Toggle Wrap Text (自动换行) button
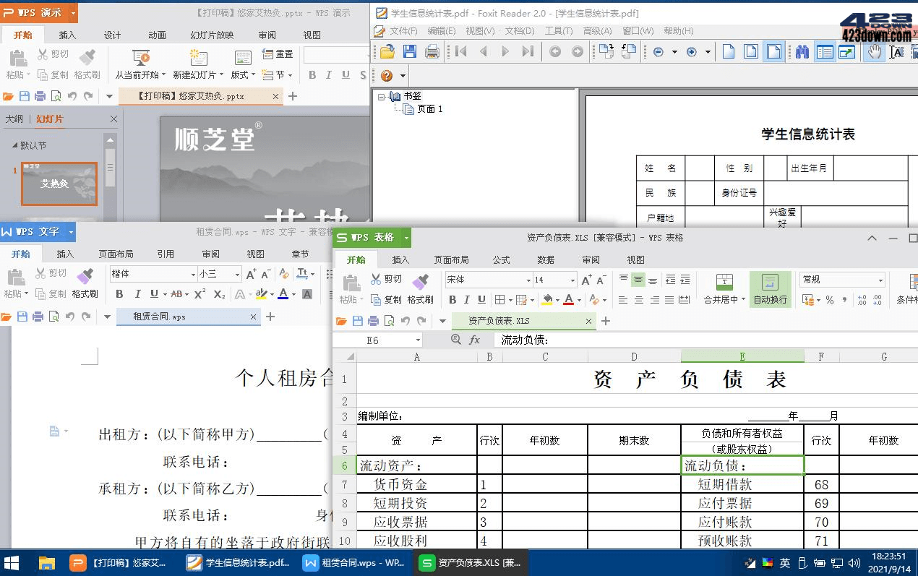The height and width of the screenshot is (576, 918). (770, 289)
